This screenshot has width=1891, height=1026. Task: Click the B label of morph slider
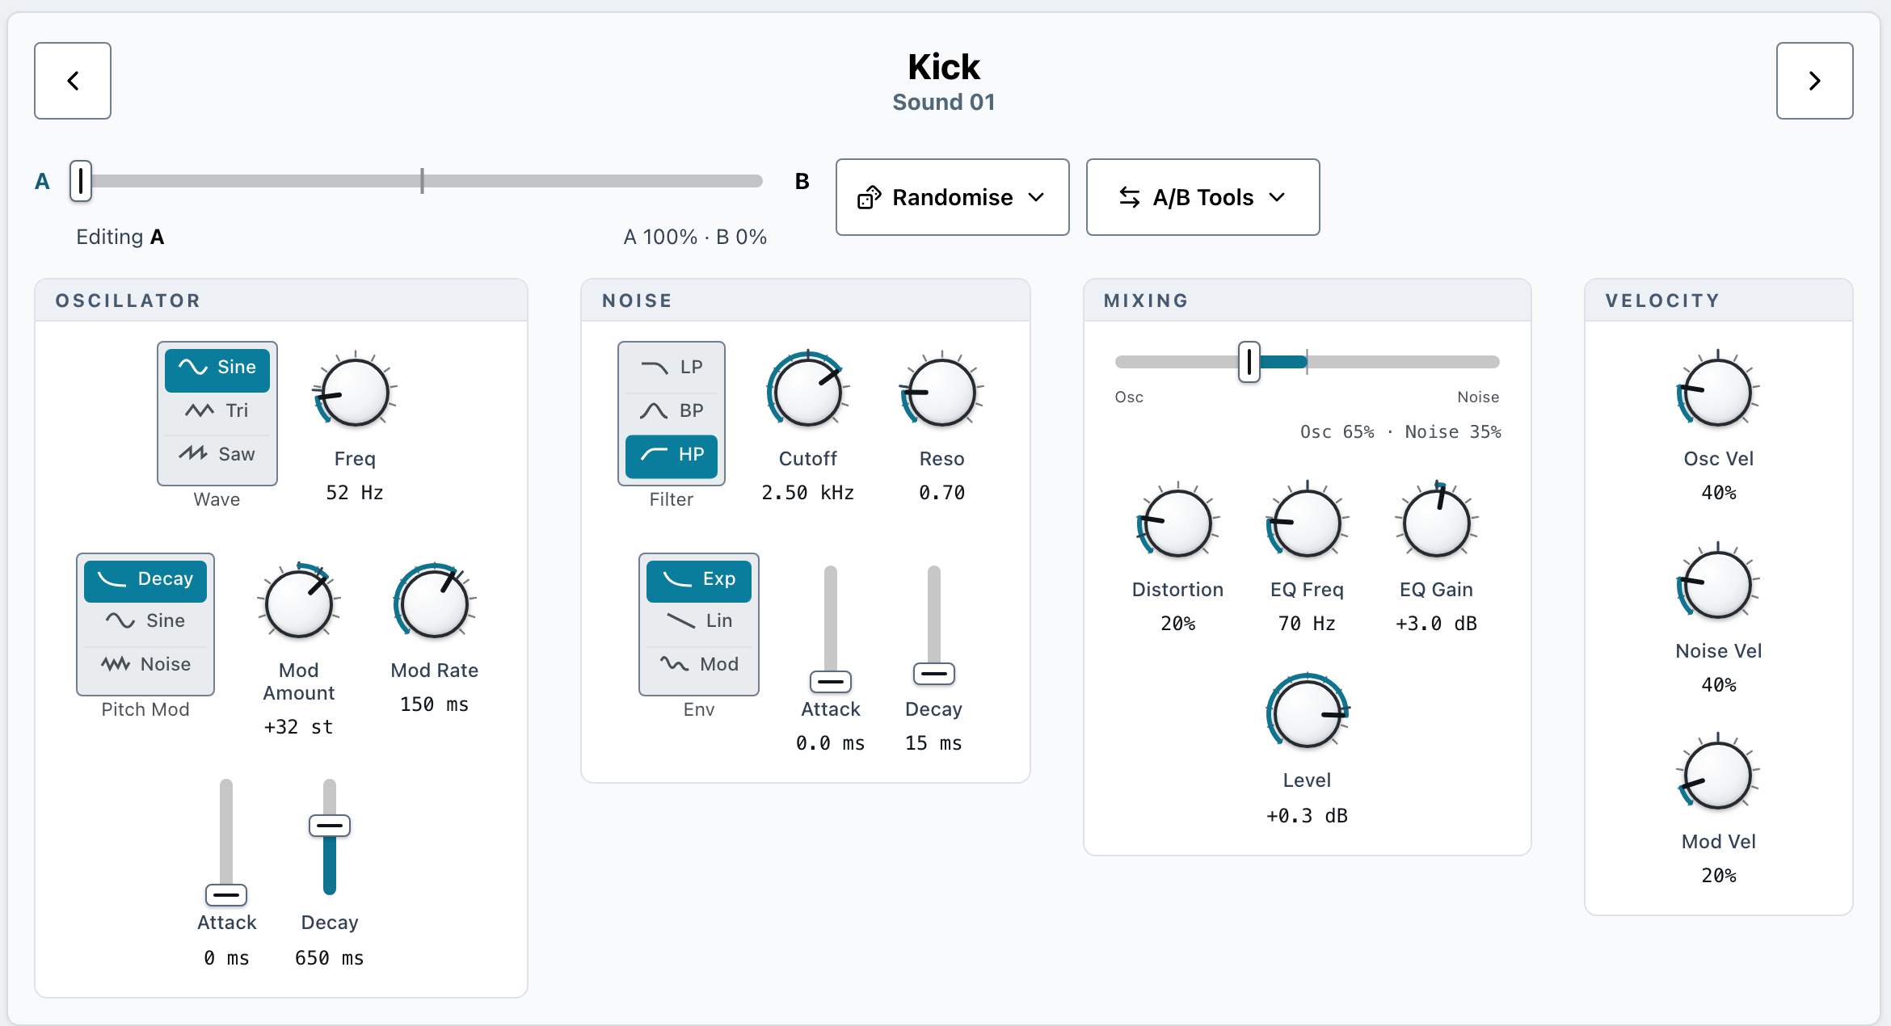tap(802, 182)
